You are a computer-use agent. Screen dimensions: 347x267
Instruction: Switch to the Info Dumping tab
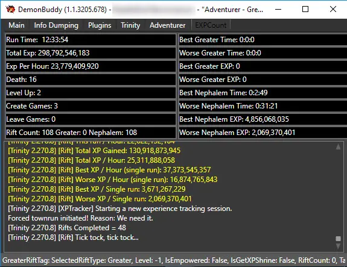[x=56, y=25]
